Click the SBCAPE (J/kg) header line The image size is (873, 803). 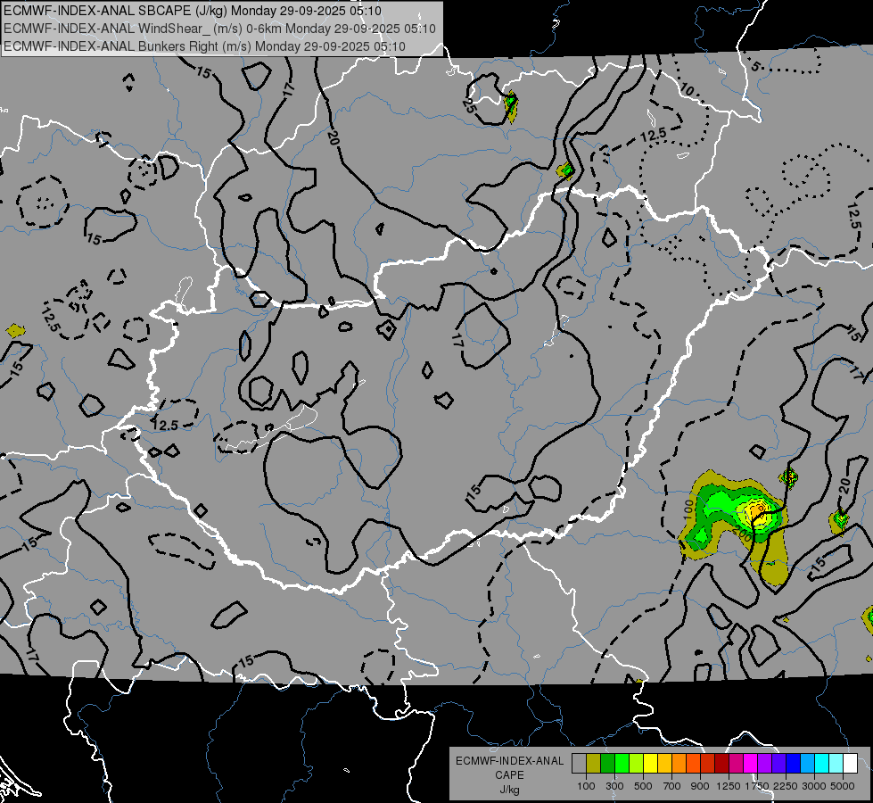pyautogui.click(x=193, y=11)
